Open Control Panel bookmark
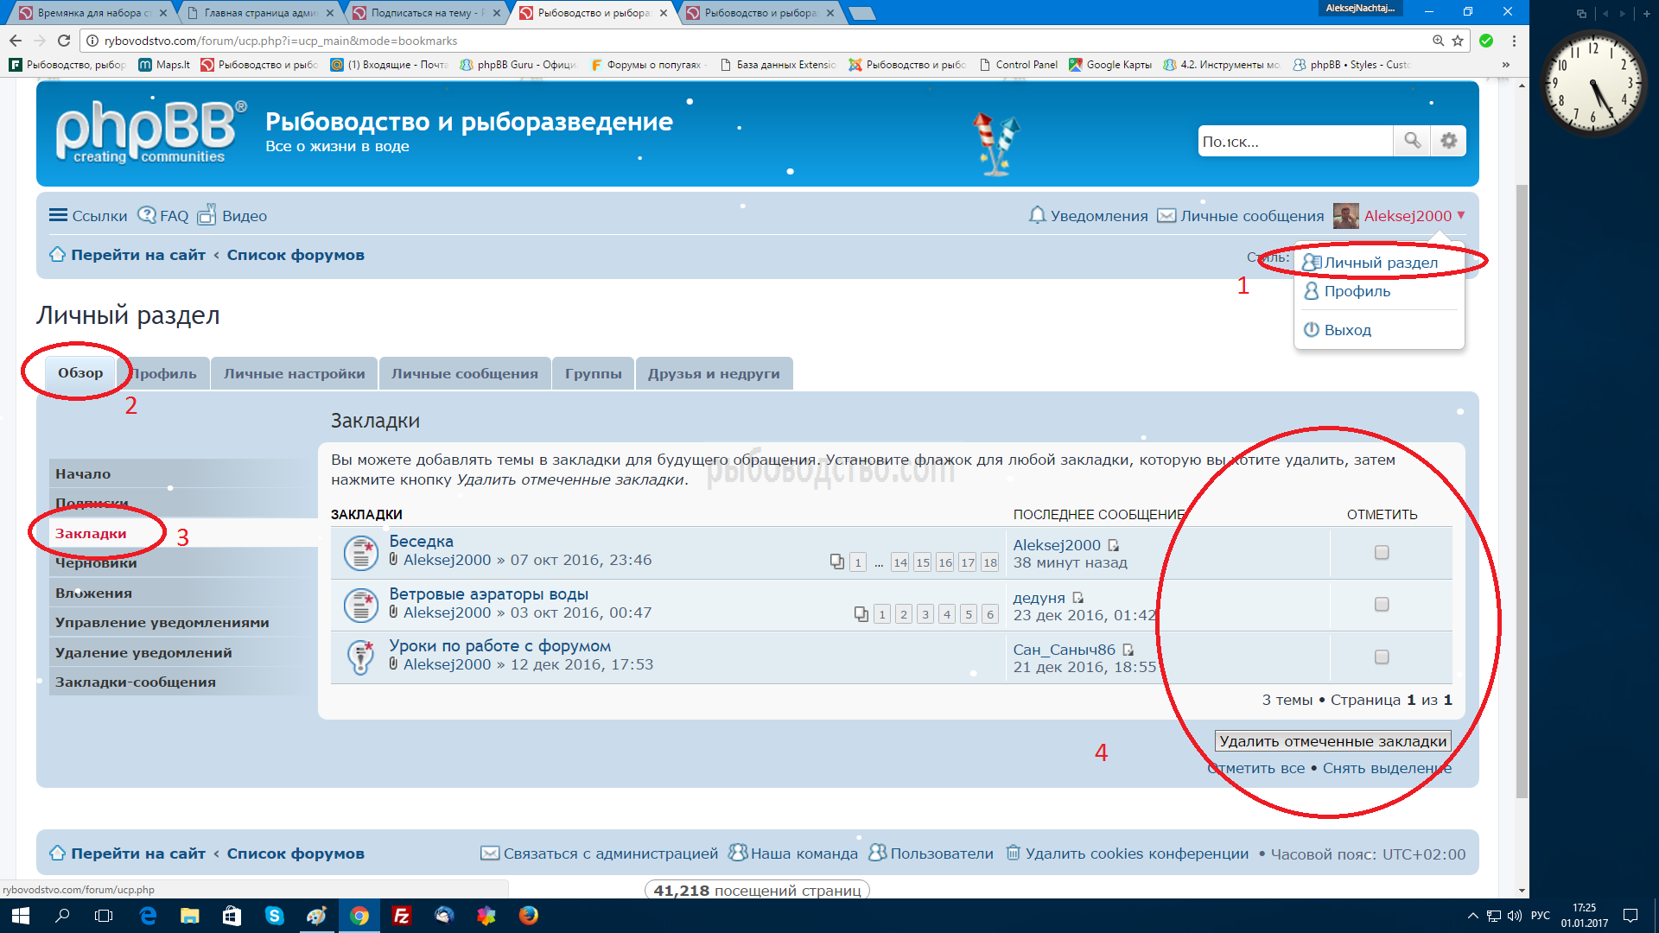Viewport: 1659px width, 933px height. tap(1018, 65)
